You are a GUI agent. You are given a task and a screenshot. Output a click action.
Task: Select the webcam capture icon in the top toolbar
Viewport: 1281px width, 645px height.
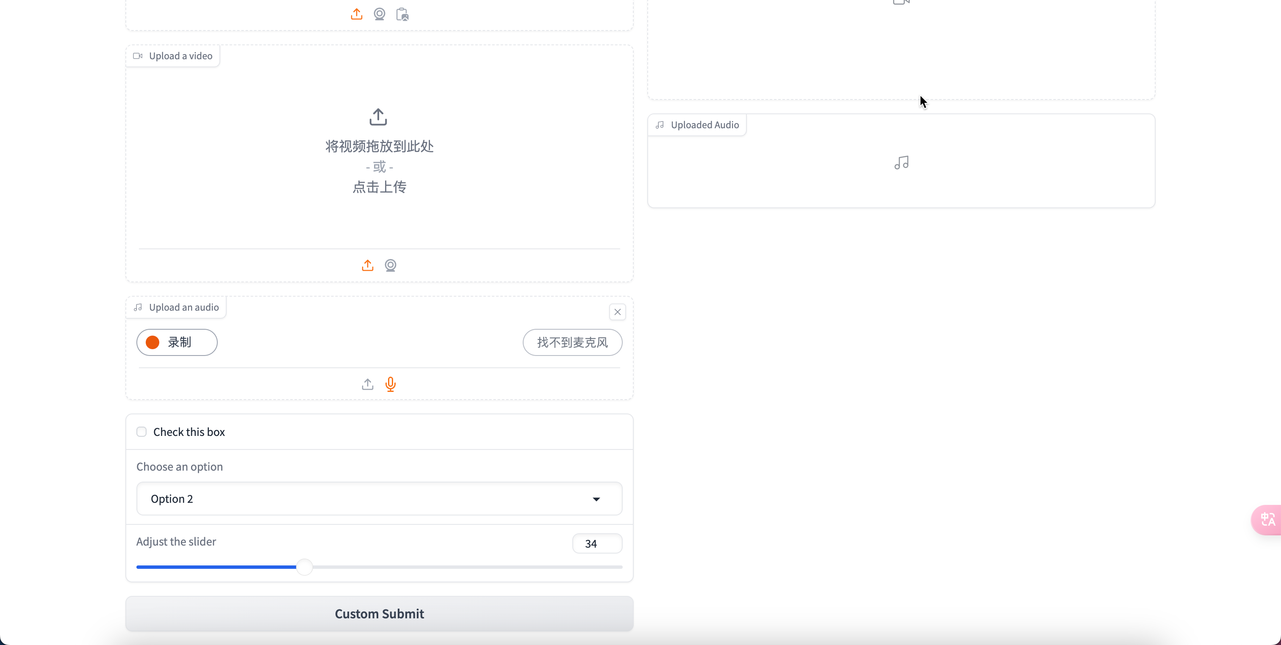click(379, 14)
